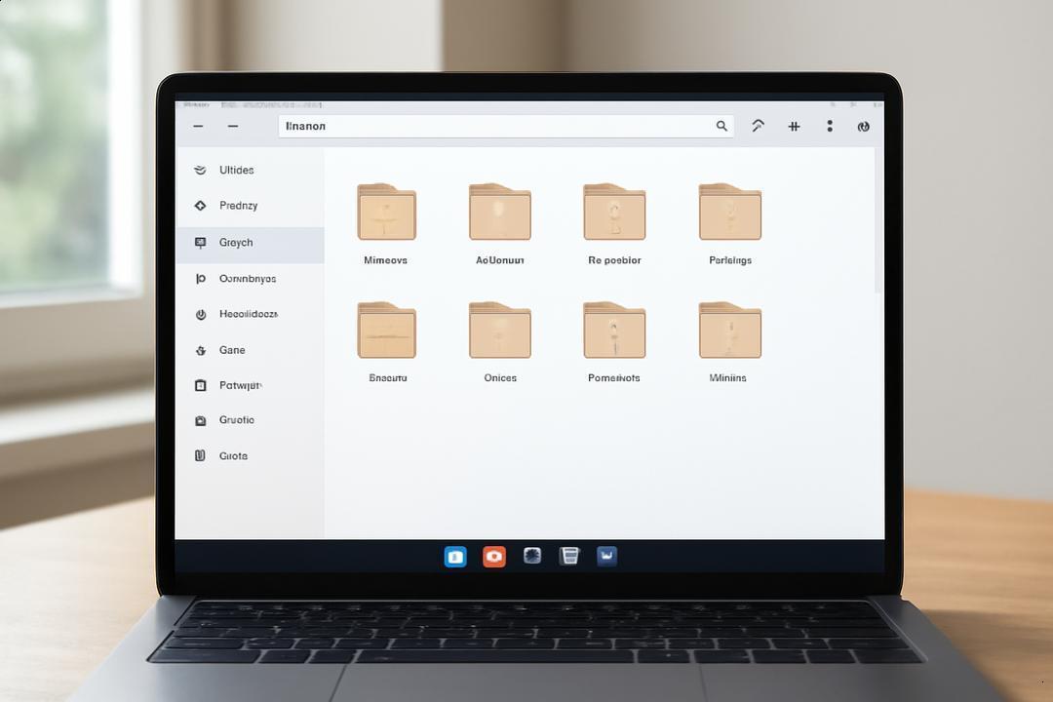Image resolution: width=1053 pixels, height=702 pixels.
Task: Click the search magnifier icon
Action: click(x=721, y=126)
